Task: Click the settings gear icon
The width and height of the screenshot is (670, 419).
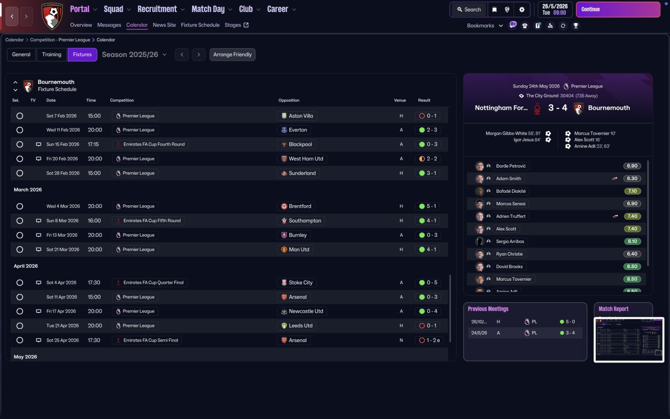Action: [x=521, y=9]
